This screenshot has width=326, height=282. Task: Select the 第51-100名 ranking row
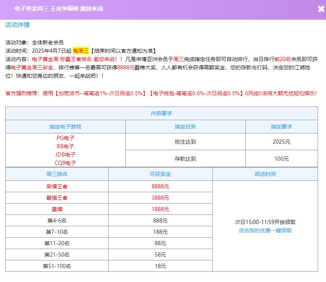(x=57, y=266)
